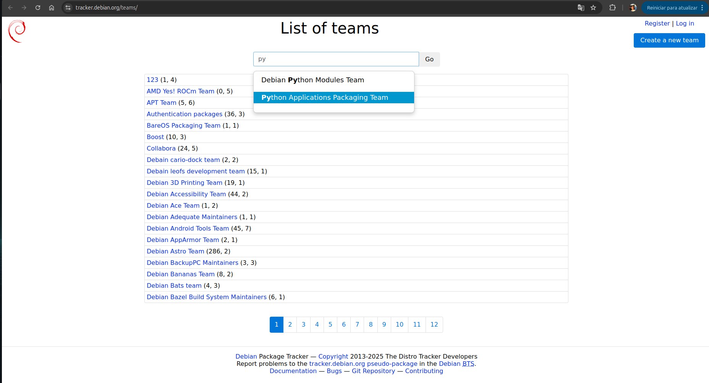The height and width of the screenshot is (383, 709).
Task: Go to pagination page 7
Action: pyautogui.click(x=357, y=325)
